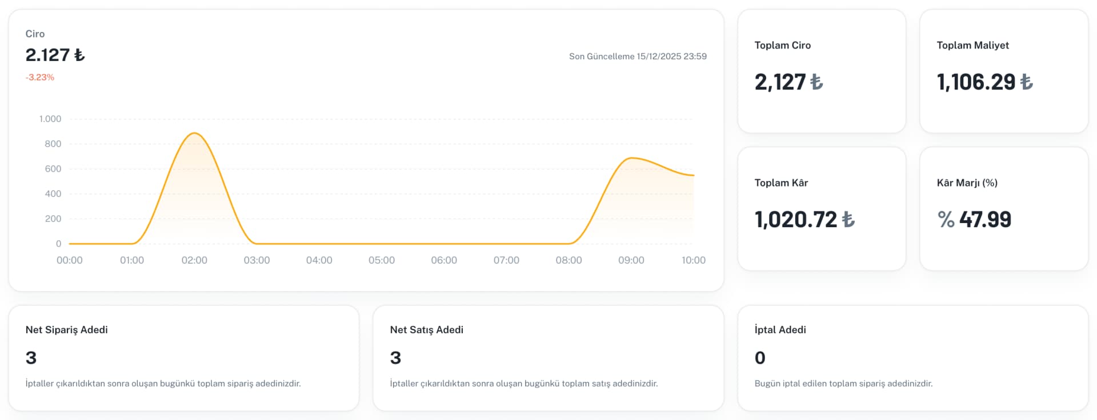Click the lira symbol in Toplam Kâr card
Viewport: 1097px width, 420px height.
(848, 220)
